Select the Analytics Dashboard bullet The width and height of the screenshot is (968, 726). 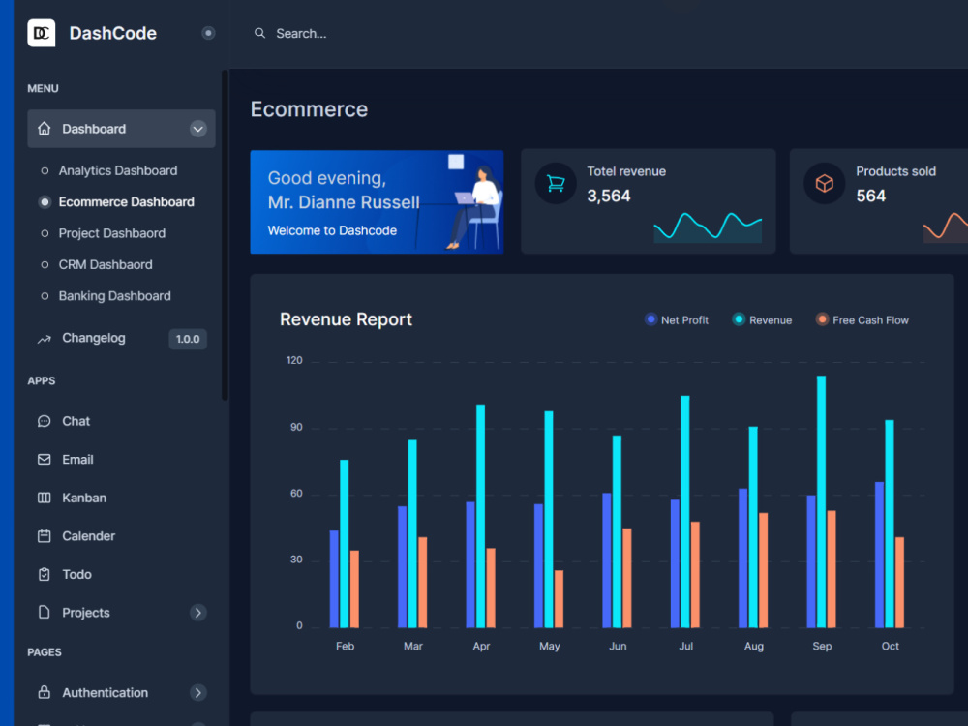45,171
